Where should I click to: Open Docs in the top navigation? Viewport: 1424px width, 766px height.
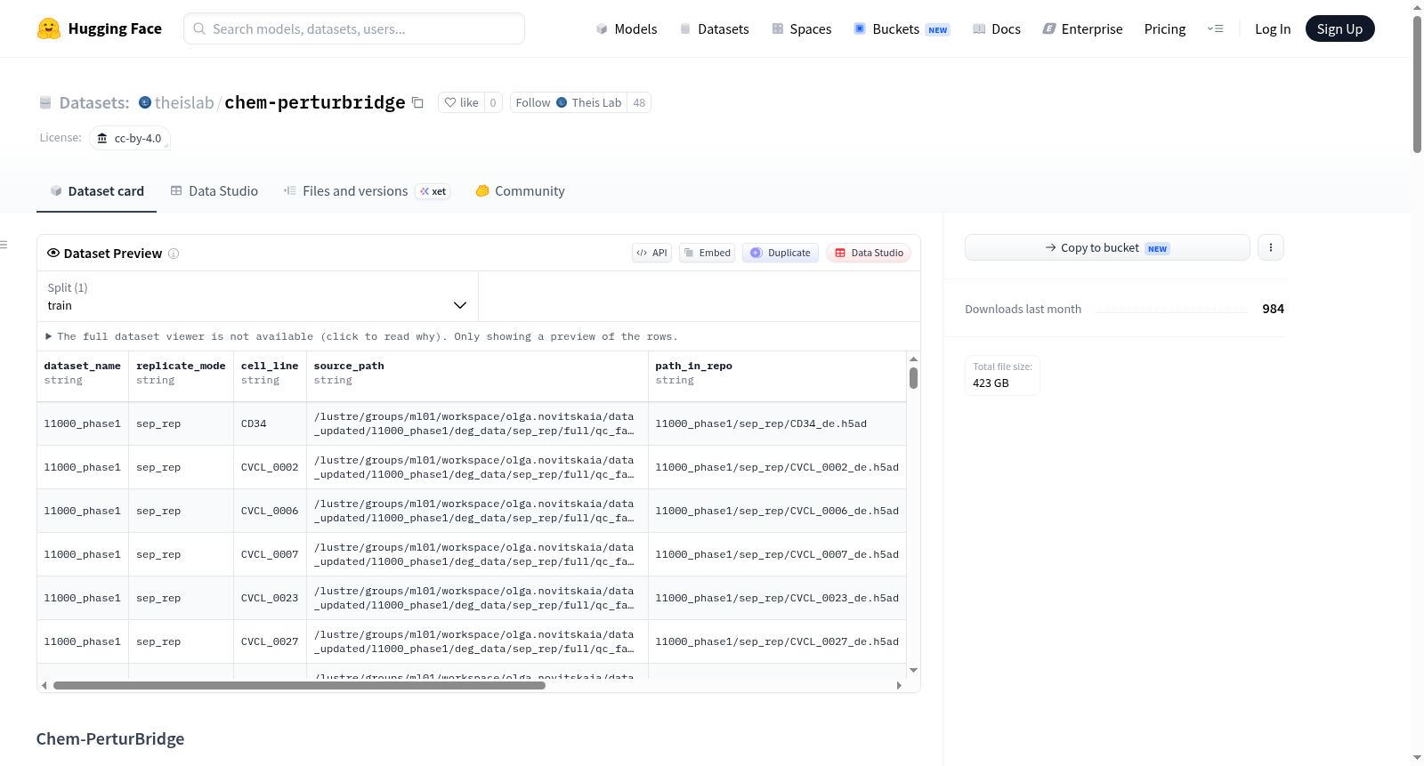(996, 28)
